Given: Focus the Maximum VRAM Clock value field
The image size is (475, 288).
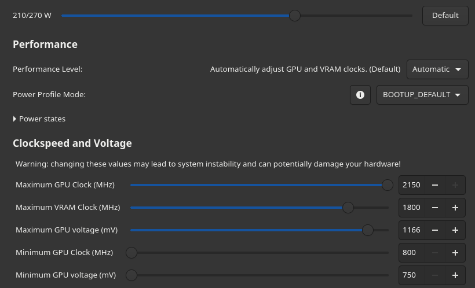Looking at the screenshot, I should (x=411, y=208).
